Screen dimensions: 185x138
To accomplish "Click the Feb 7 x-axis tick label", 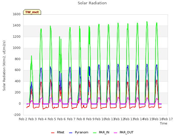I will click(x=71, y=119).
